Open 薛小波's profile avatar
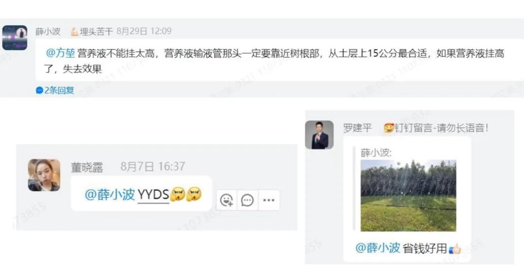Screen dimensions: 524x279 click(15, 38)
